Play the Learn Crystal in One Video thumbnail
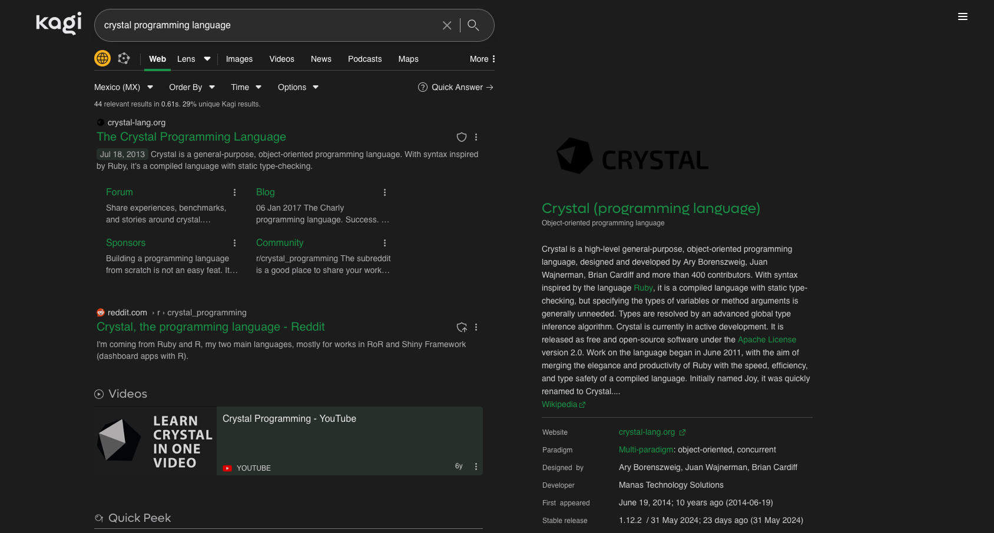The image size is (994, 533). tap(154, 441)
